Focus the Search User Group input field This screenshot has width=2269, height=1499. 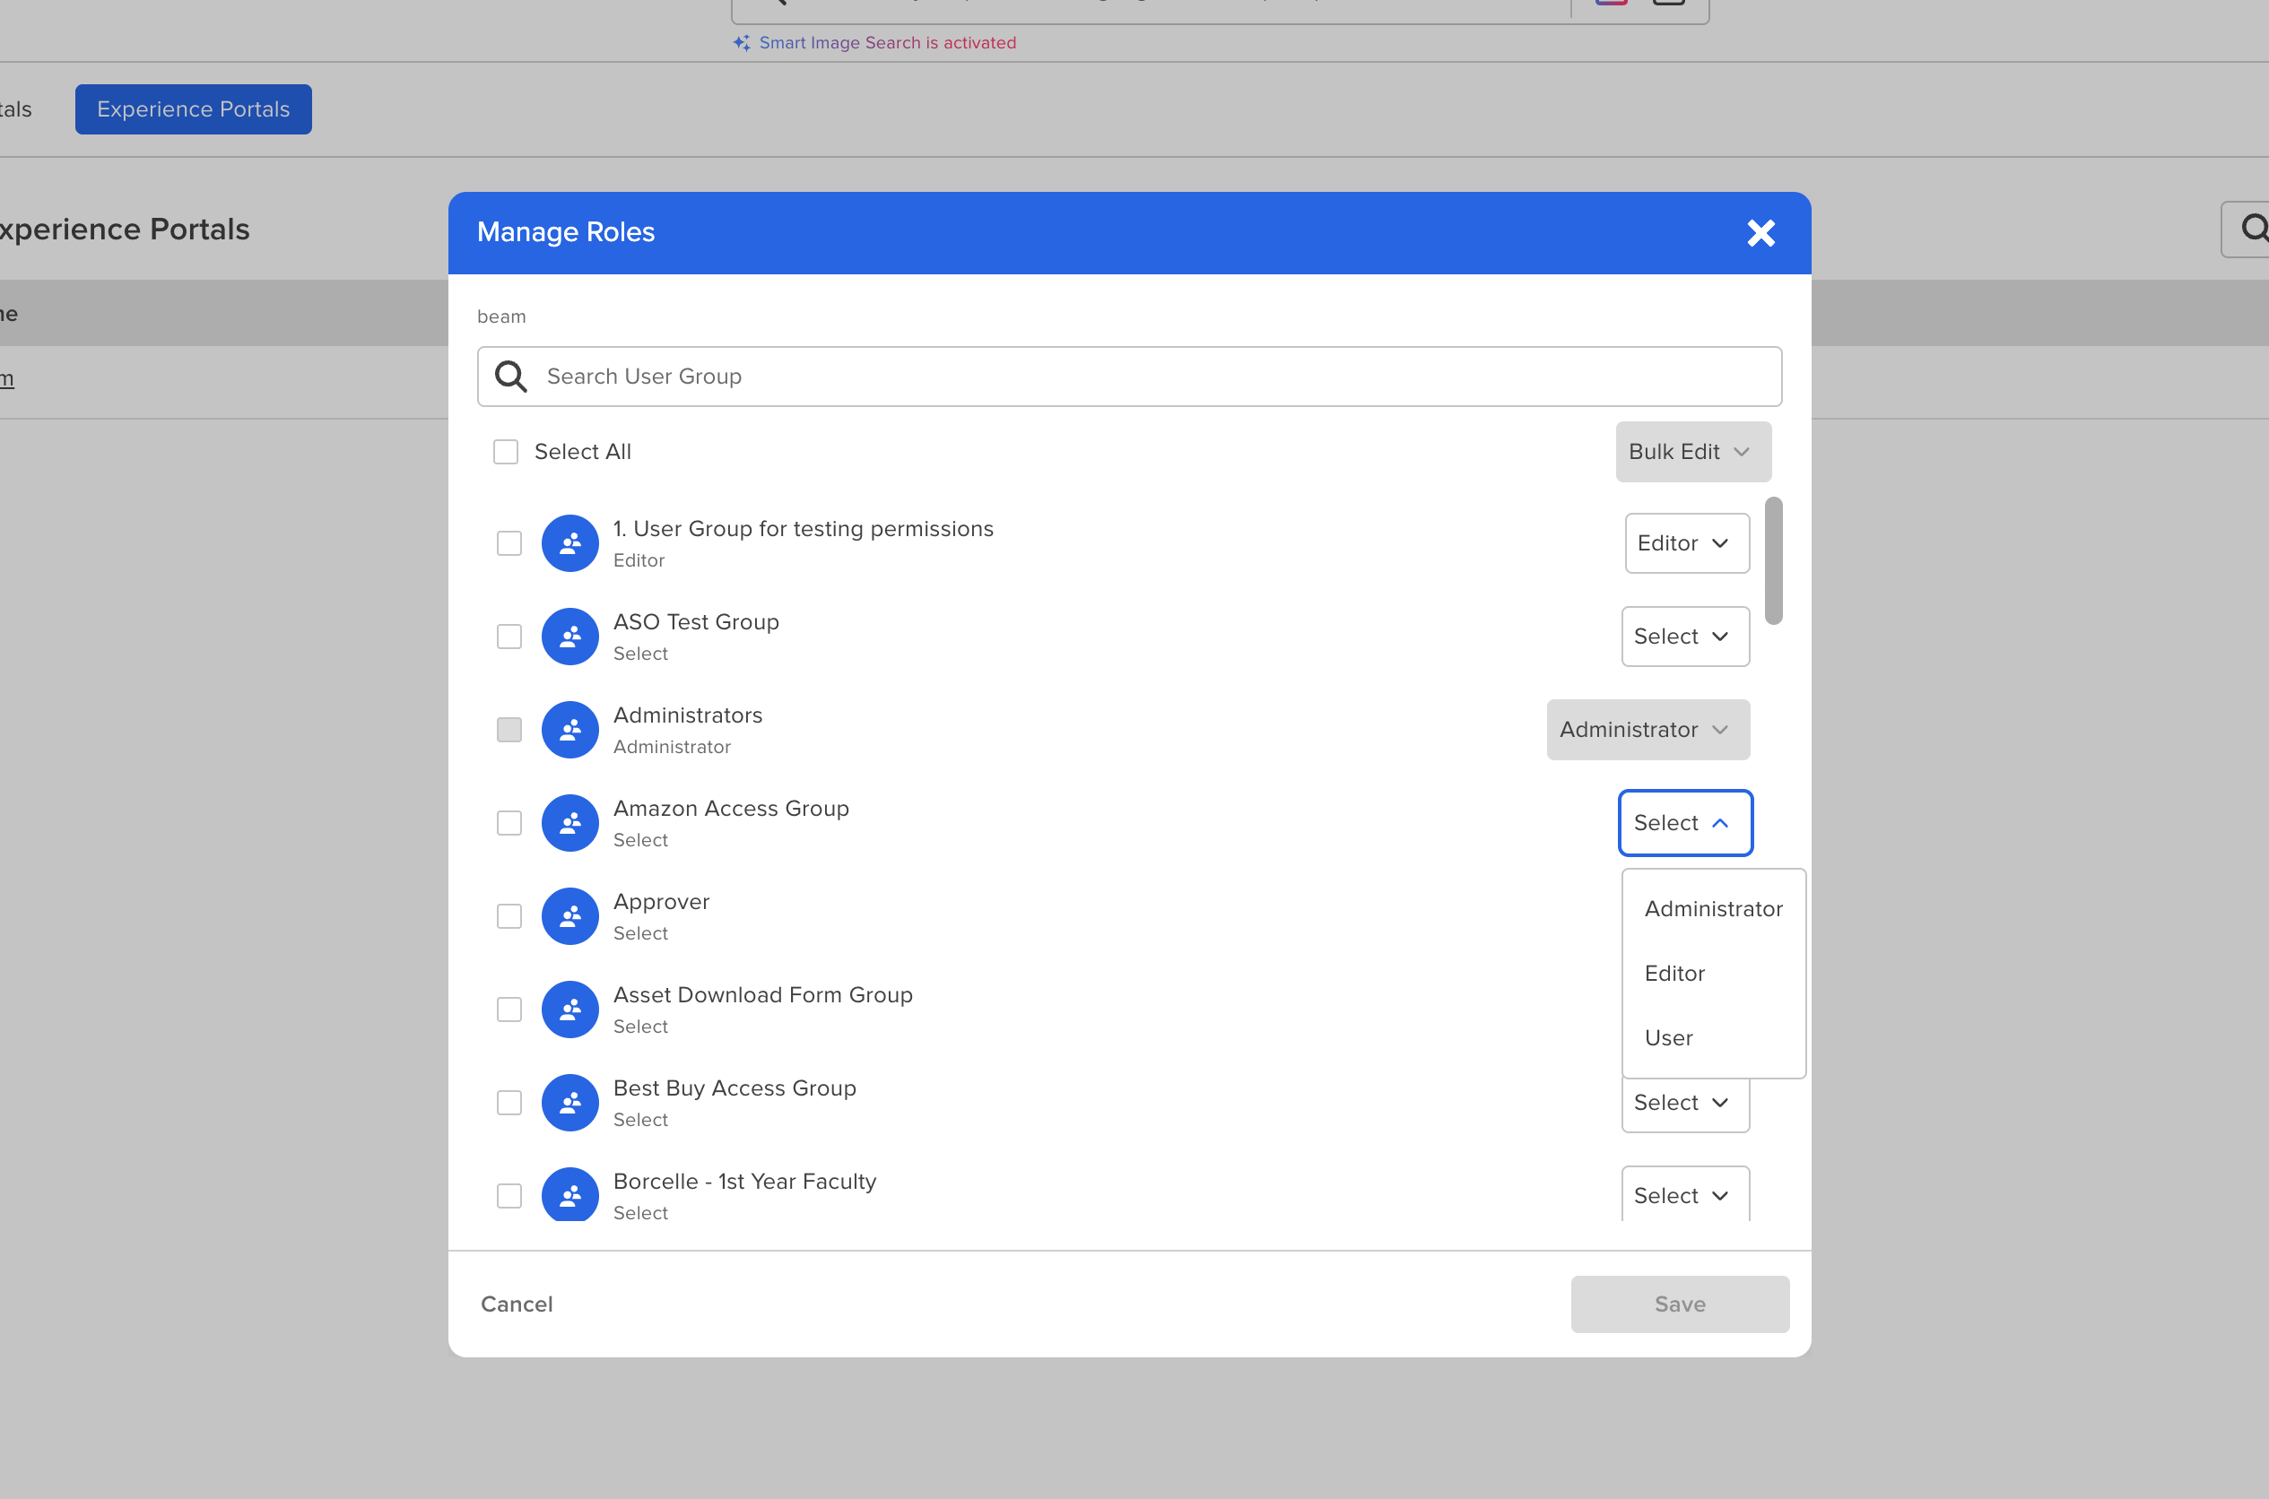point(1129,377)
